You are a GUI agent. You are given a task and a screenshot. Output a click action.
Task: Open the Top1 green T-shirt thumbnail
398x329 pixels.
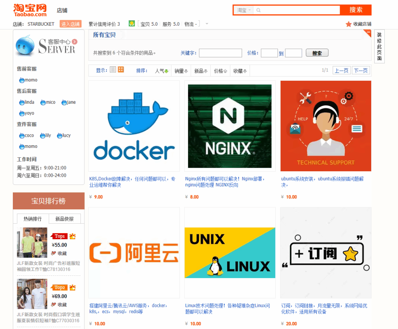[32, 242]
